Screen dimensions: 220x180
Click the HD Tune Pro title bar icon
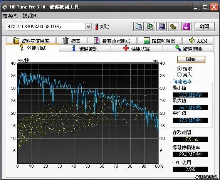(5, 7)
